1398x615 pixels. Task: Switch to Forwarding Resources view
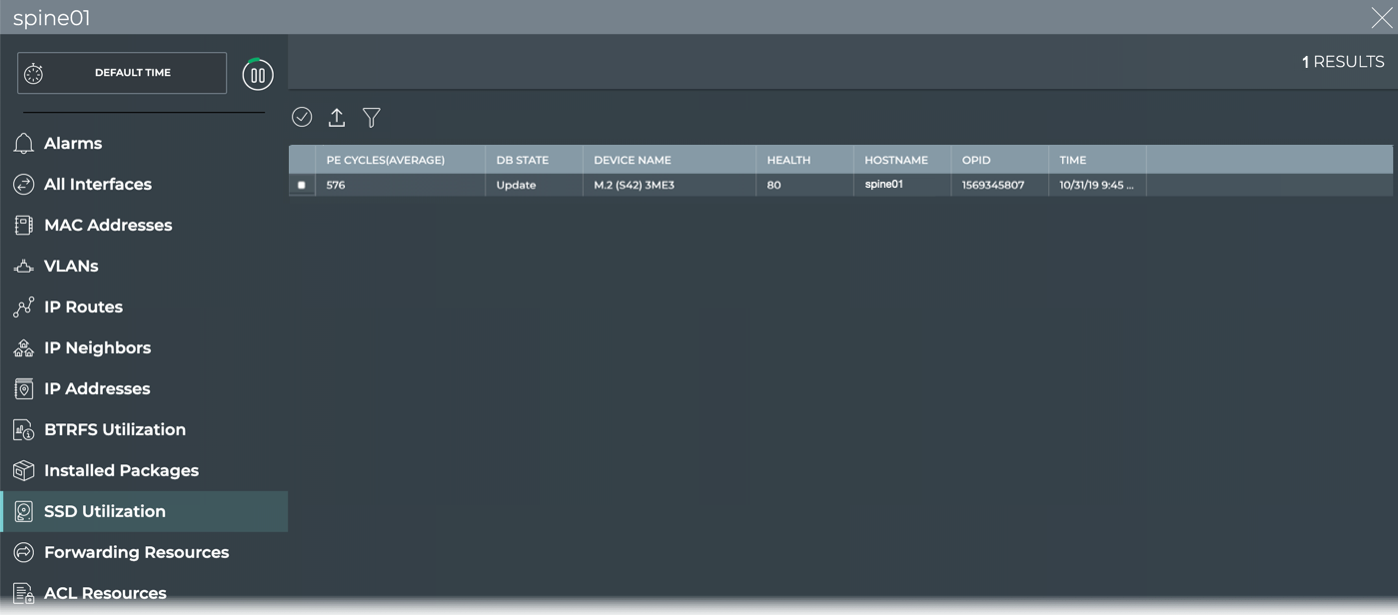point(136,553)
